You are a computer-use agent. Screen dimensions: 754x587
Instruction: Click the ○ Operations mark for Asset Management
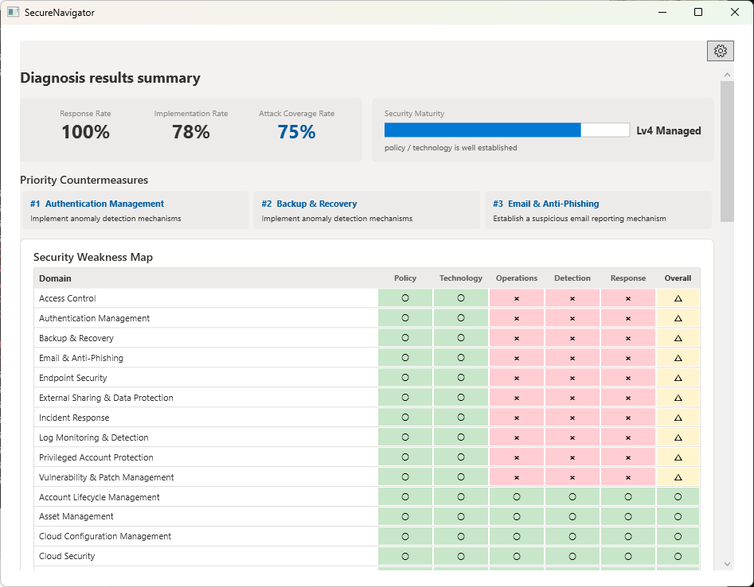pos(517,516)
